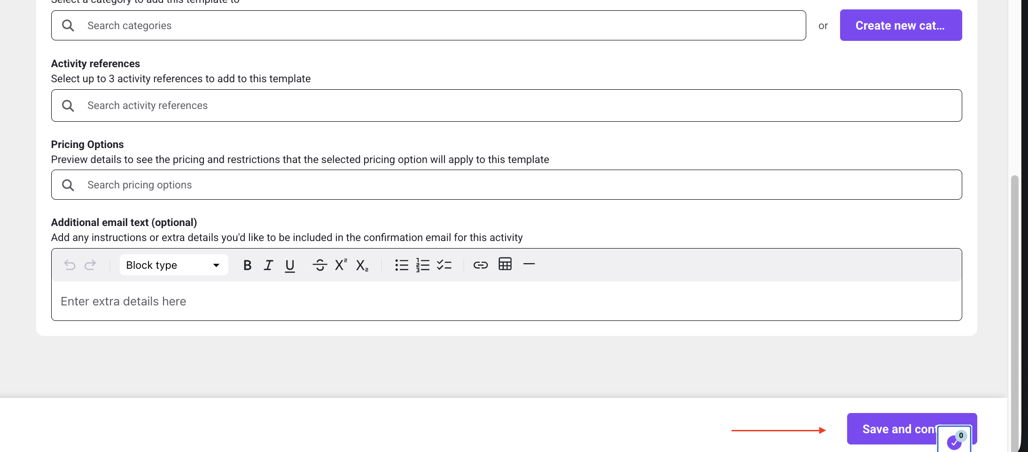Click the Search activity references field
Viewport: 1028px width, 452px height.
pos(506,105)
